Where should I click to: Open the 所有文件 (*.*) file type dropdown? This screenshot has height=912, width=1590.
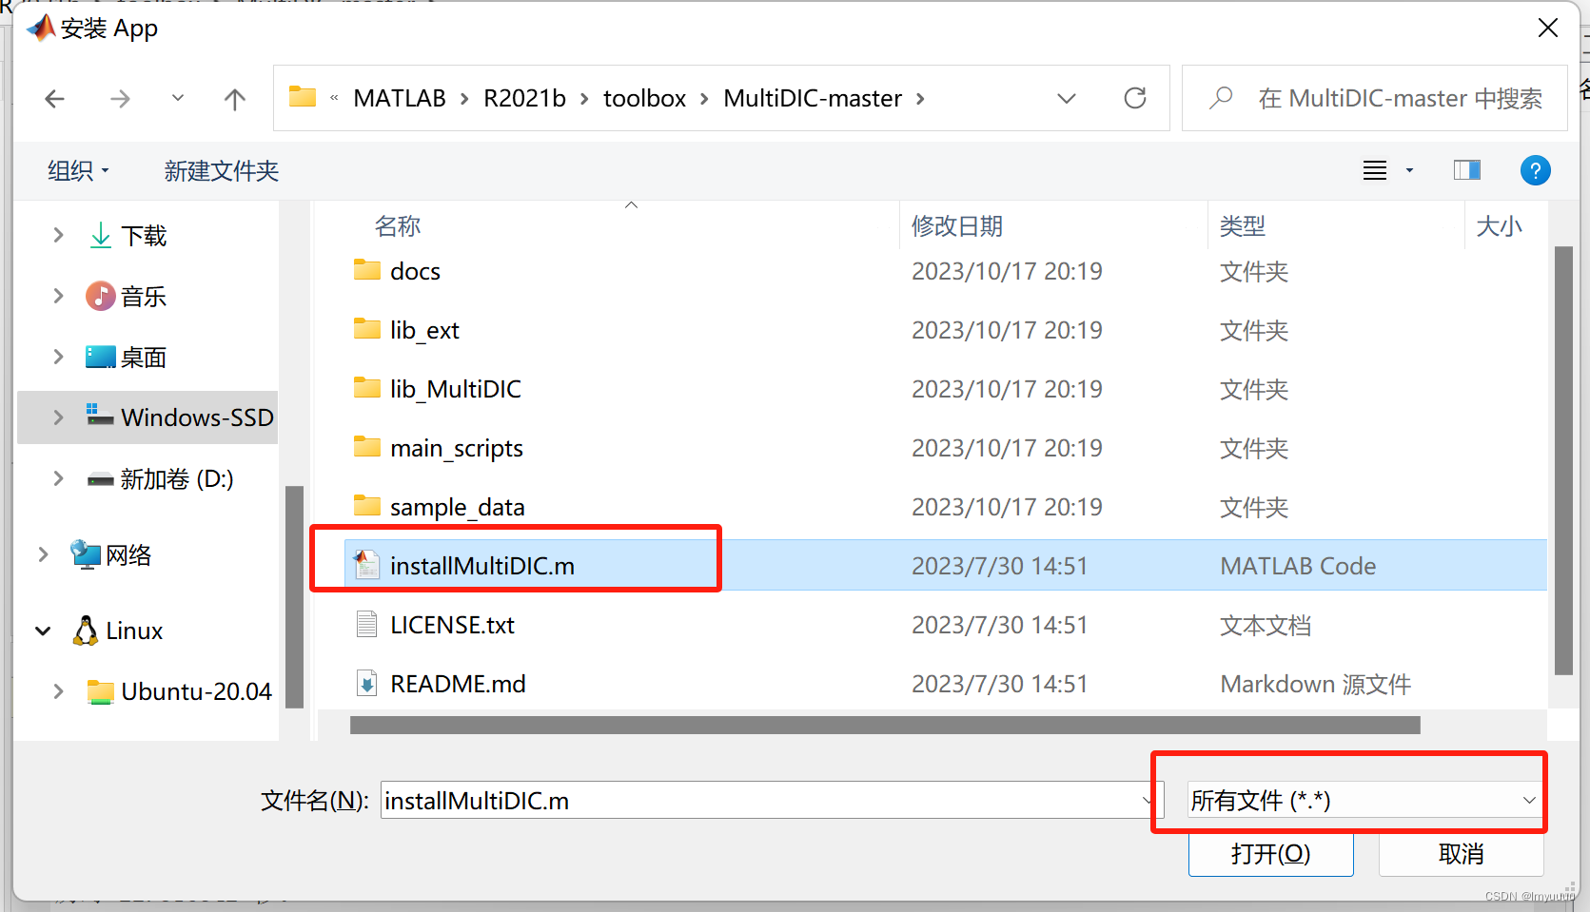click(x=1364, y=801)
